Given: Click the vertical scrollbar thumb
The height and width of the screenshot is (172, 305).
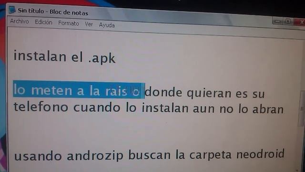Looking at the screenshot, I should [x=302, y=108].
